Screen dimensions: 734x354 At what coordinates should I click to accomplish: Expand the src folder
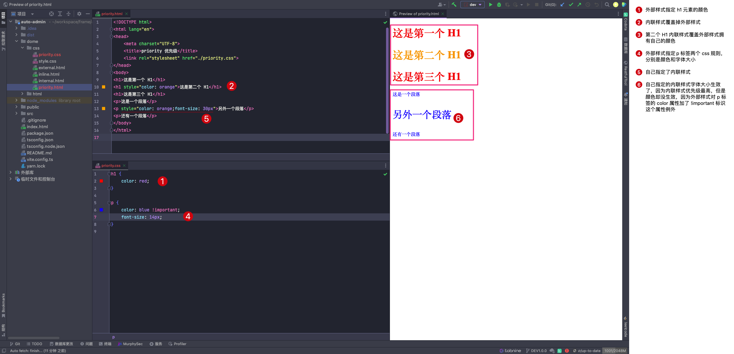coord(16,113)
